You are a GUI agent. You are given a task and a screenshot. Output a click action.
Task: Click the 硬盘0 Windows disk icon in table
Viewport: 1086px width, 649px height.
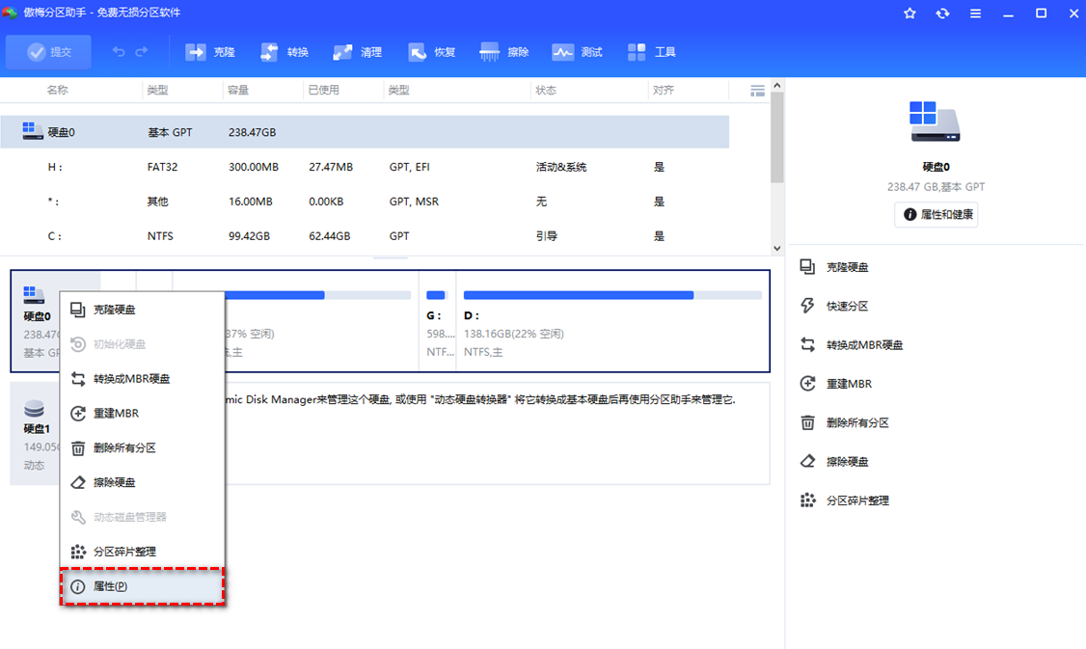32,131
